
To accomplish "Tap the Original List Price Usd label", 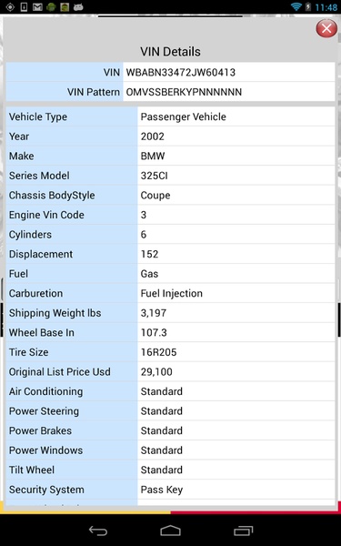I will point(60,372).
